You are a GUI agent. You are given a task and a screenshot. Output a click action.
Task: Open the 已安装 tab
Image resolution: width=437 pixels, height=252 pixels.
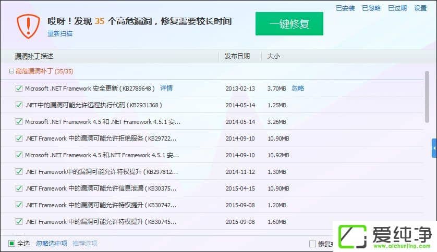(345, 8)
